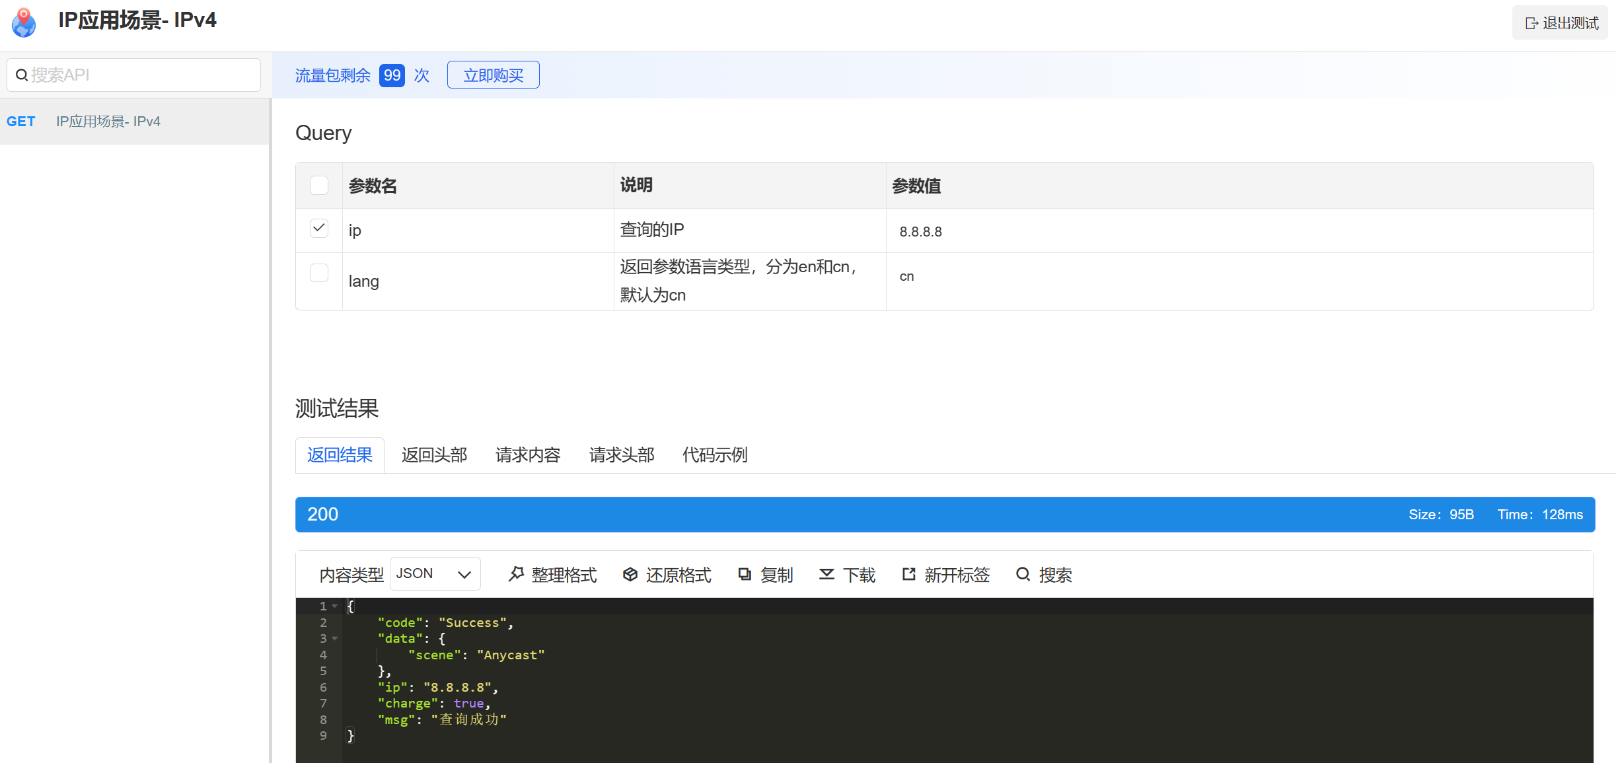Collapse the data object fold arrow on line 3
This screenshot has width=1616, height=763.
pos(335,638)
